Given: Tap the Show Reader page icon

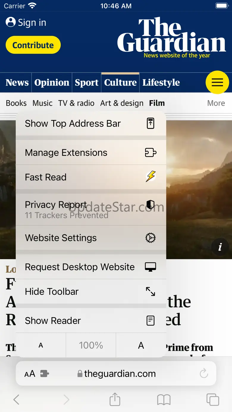Looking at the screenshot, I should click(151, 321).
